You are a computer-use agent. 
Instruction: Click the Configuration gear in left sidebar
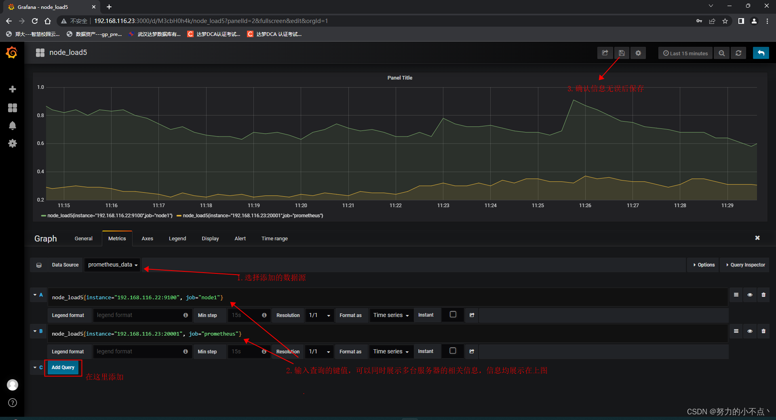coord(13,143)
